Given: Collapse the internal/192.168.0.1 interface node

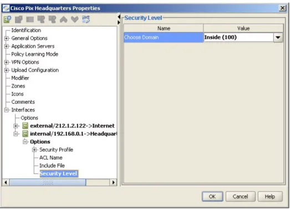Looking at the screenshot, I should [x=16, y=134].
